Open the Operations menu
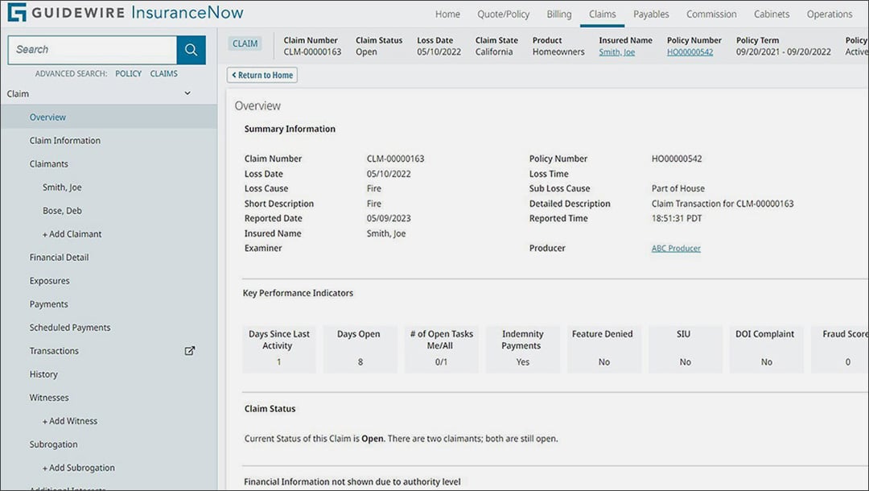The width and height of the screenshot is (869, 491). (830, 14)
